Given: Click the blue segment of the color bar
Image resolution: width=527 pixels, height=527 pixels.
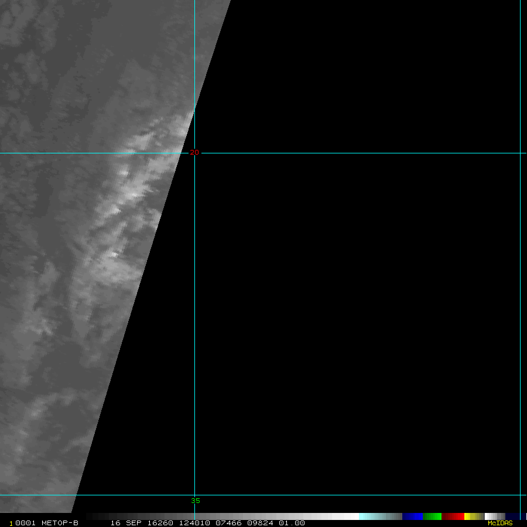Looking at the screenshot, I should (x=412, y=516).
